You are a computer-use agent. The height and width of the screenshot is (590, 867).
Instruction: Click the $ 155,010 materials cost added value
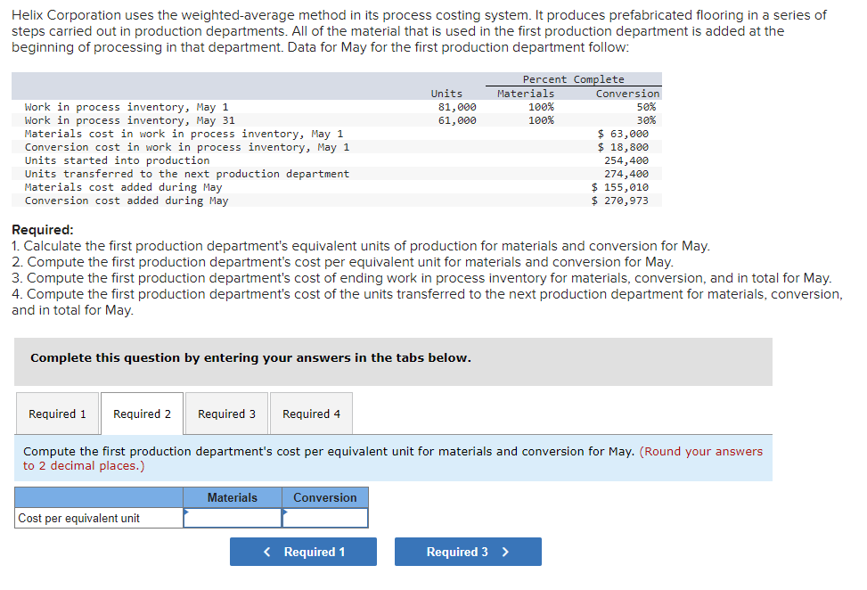tap(620, 187)
